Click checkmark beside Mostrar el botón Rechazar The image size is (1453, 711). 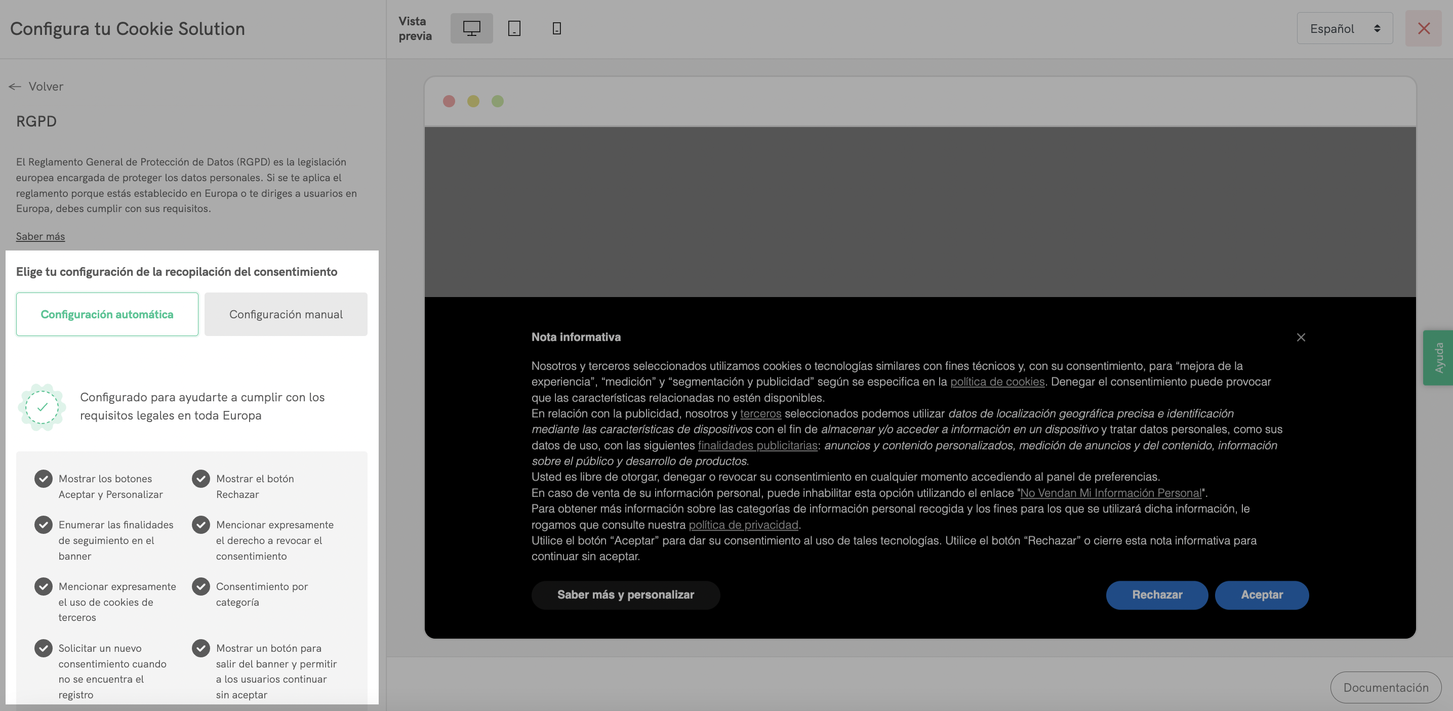pyautogui.click(x=201, y=479)
